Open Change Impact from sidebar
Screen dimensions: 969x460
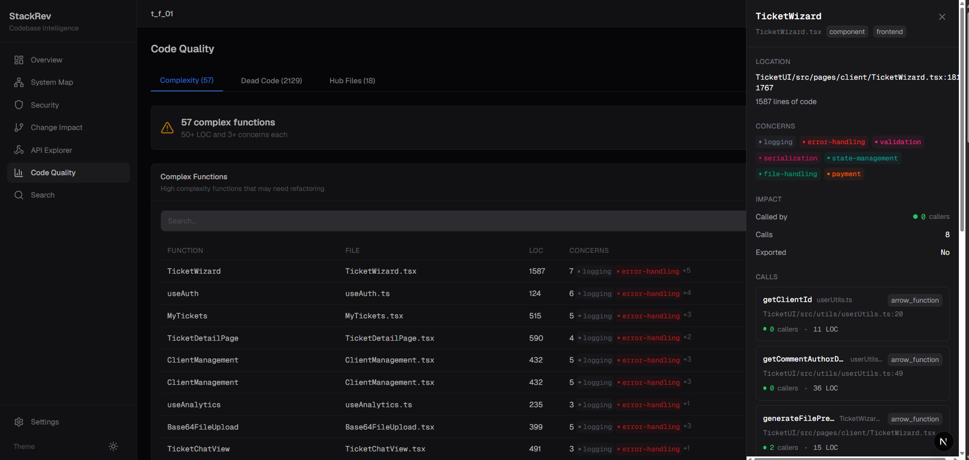tap(69, 127)
